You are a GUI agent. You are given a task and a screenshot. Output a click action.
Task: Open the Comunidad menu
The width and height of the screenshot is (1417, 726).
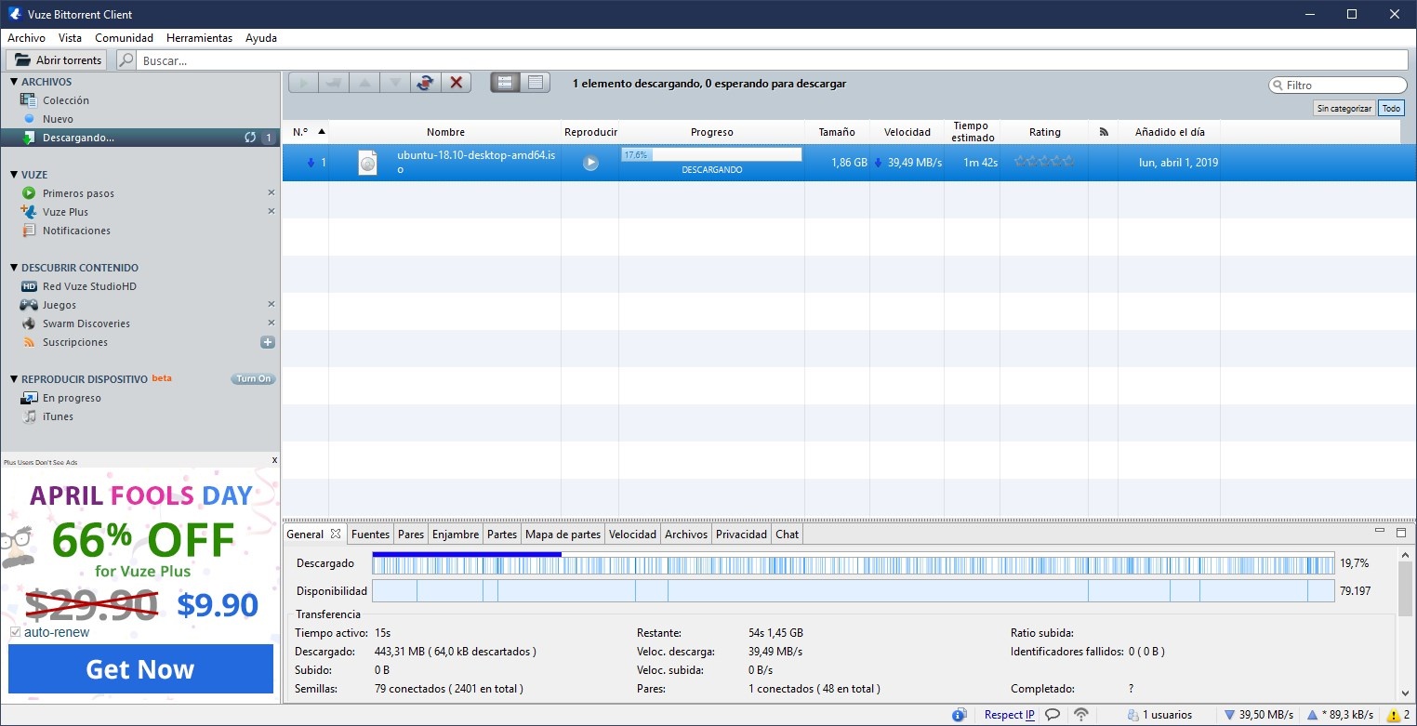(124, 38)
